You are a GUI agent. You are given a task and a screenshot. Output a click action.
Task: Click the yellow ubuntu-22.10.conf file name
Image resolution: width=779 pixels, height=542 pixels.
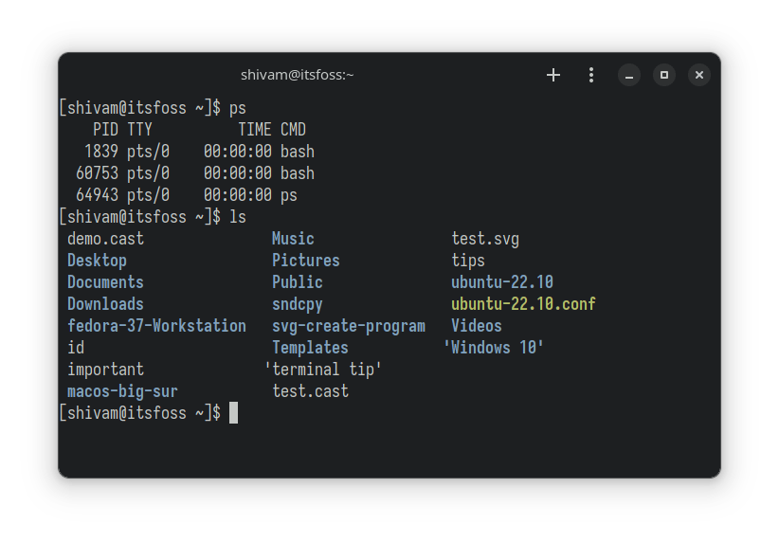pyautogui.click(x=523, y=304)
